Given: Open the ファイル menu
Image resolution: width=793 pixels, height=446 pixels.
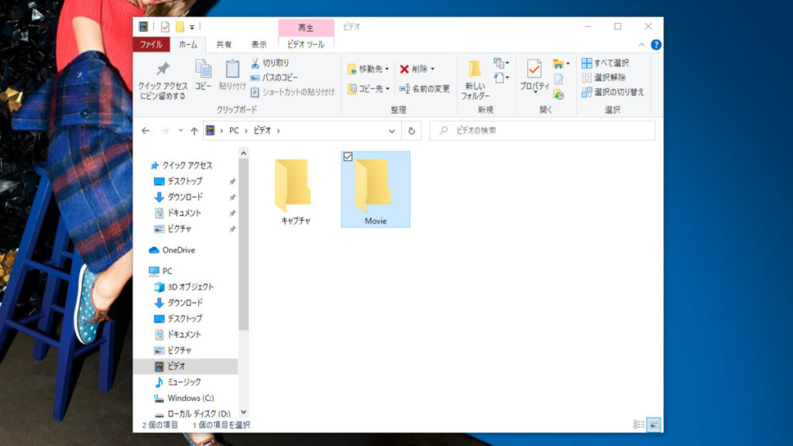Looking at the screenshot, I should pyautogui.click(x=151, y=45).
